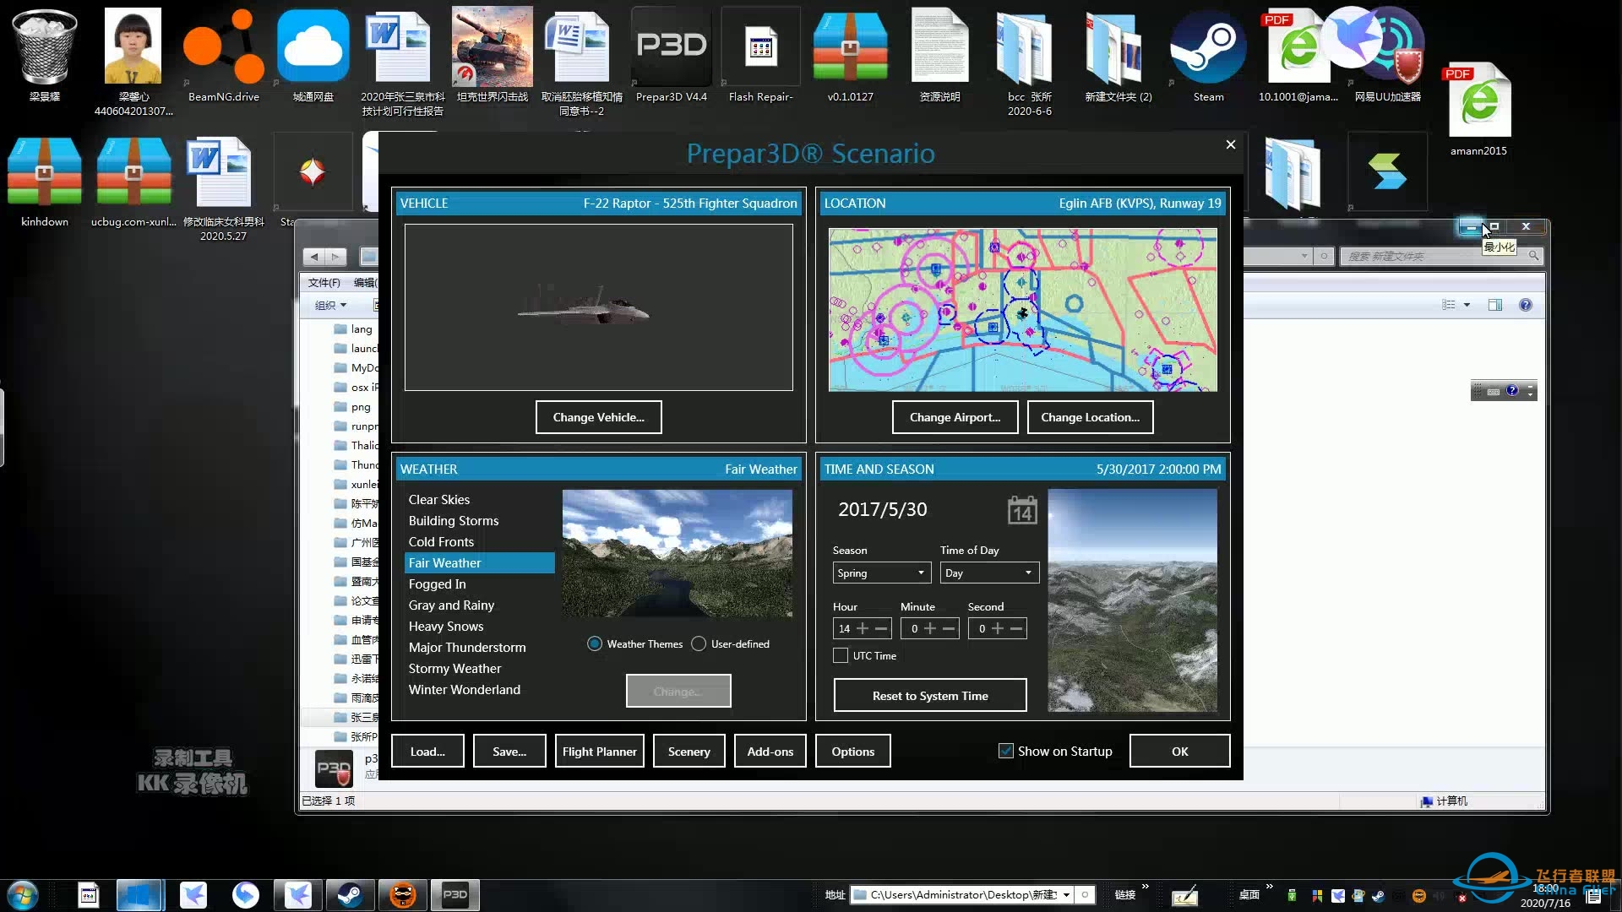Open the 城通网盘 cloud desktop icon

313,55
